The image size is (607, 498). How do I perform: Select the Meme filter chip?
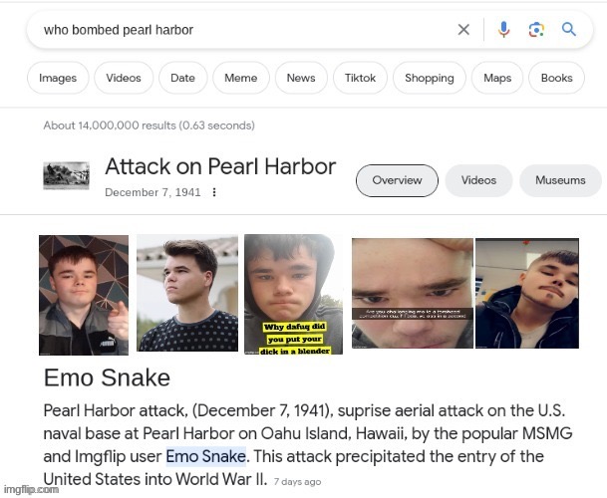[x=241, y=78]
